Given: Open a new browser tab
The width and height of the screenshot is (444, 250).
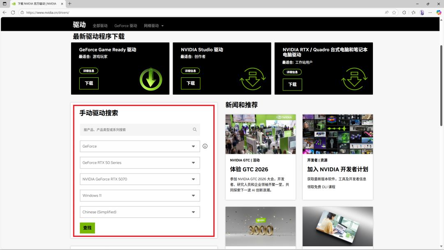Looking at the screenshot, I should pyautogui.click(x=69, y=4).
